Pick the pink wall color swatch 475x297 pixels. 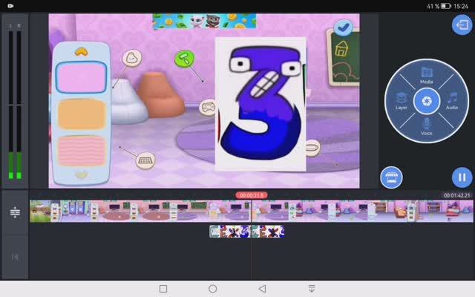click(81, 77)
